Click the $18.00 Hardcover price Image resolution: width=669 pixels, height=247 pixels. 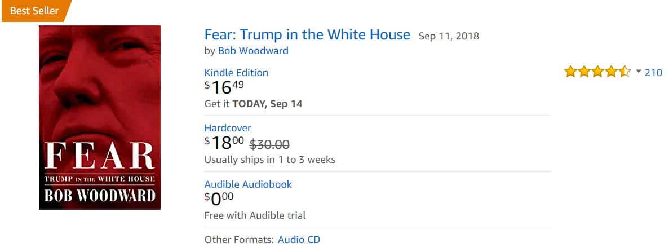tap(224, 143)
